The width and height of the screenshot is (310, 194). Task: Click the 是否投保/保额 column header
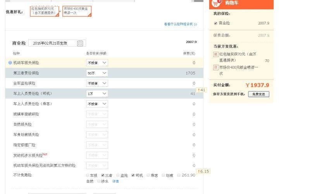96,54
